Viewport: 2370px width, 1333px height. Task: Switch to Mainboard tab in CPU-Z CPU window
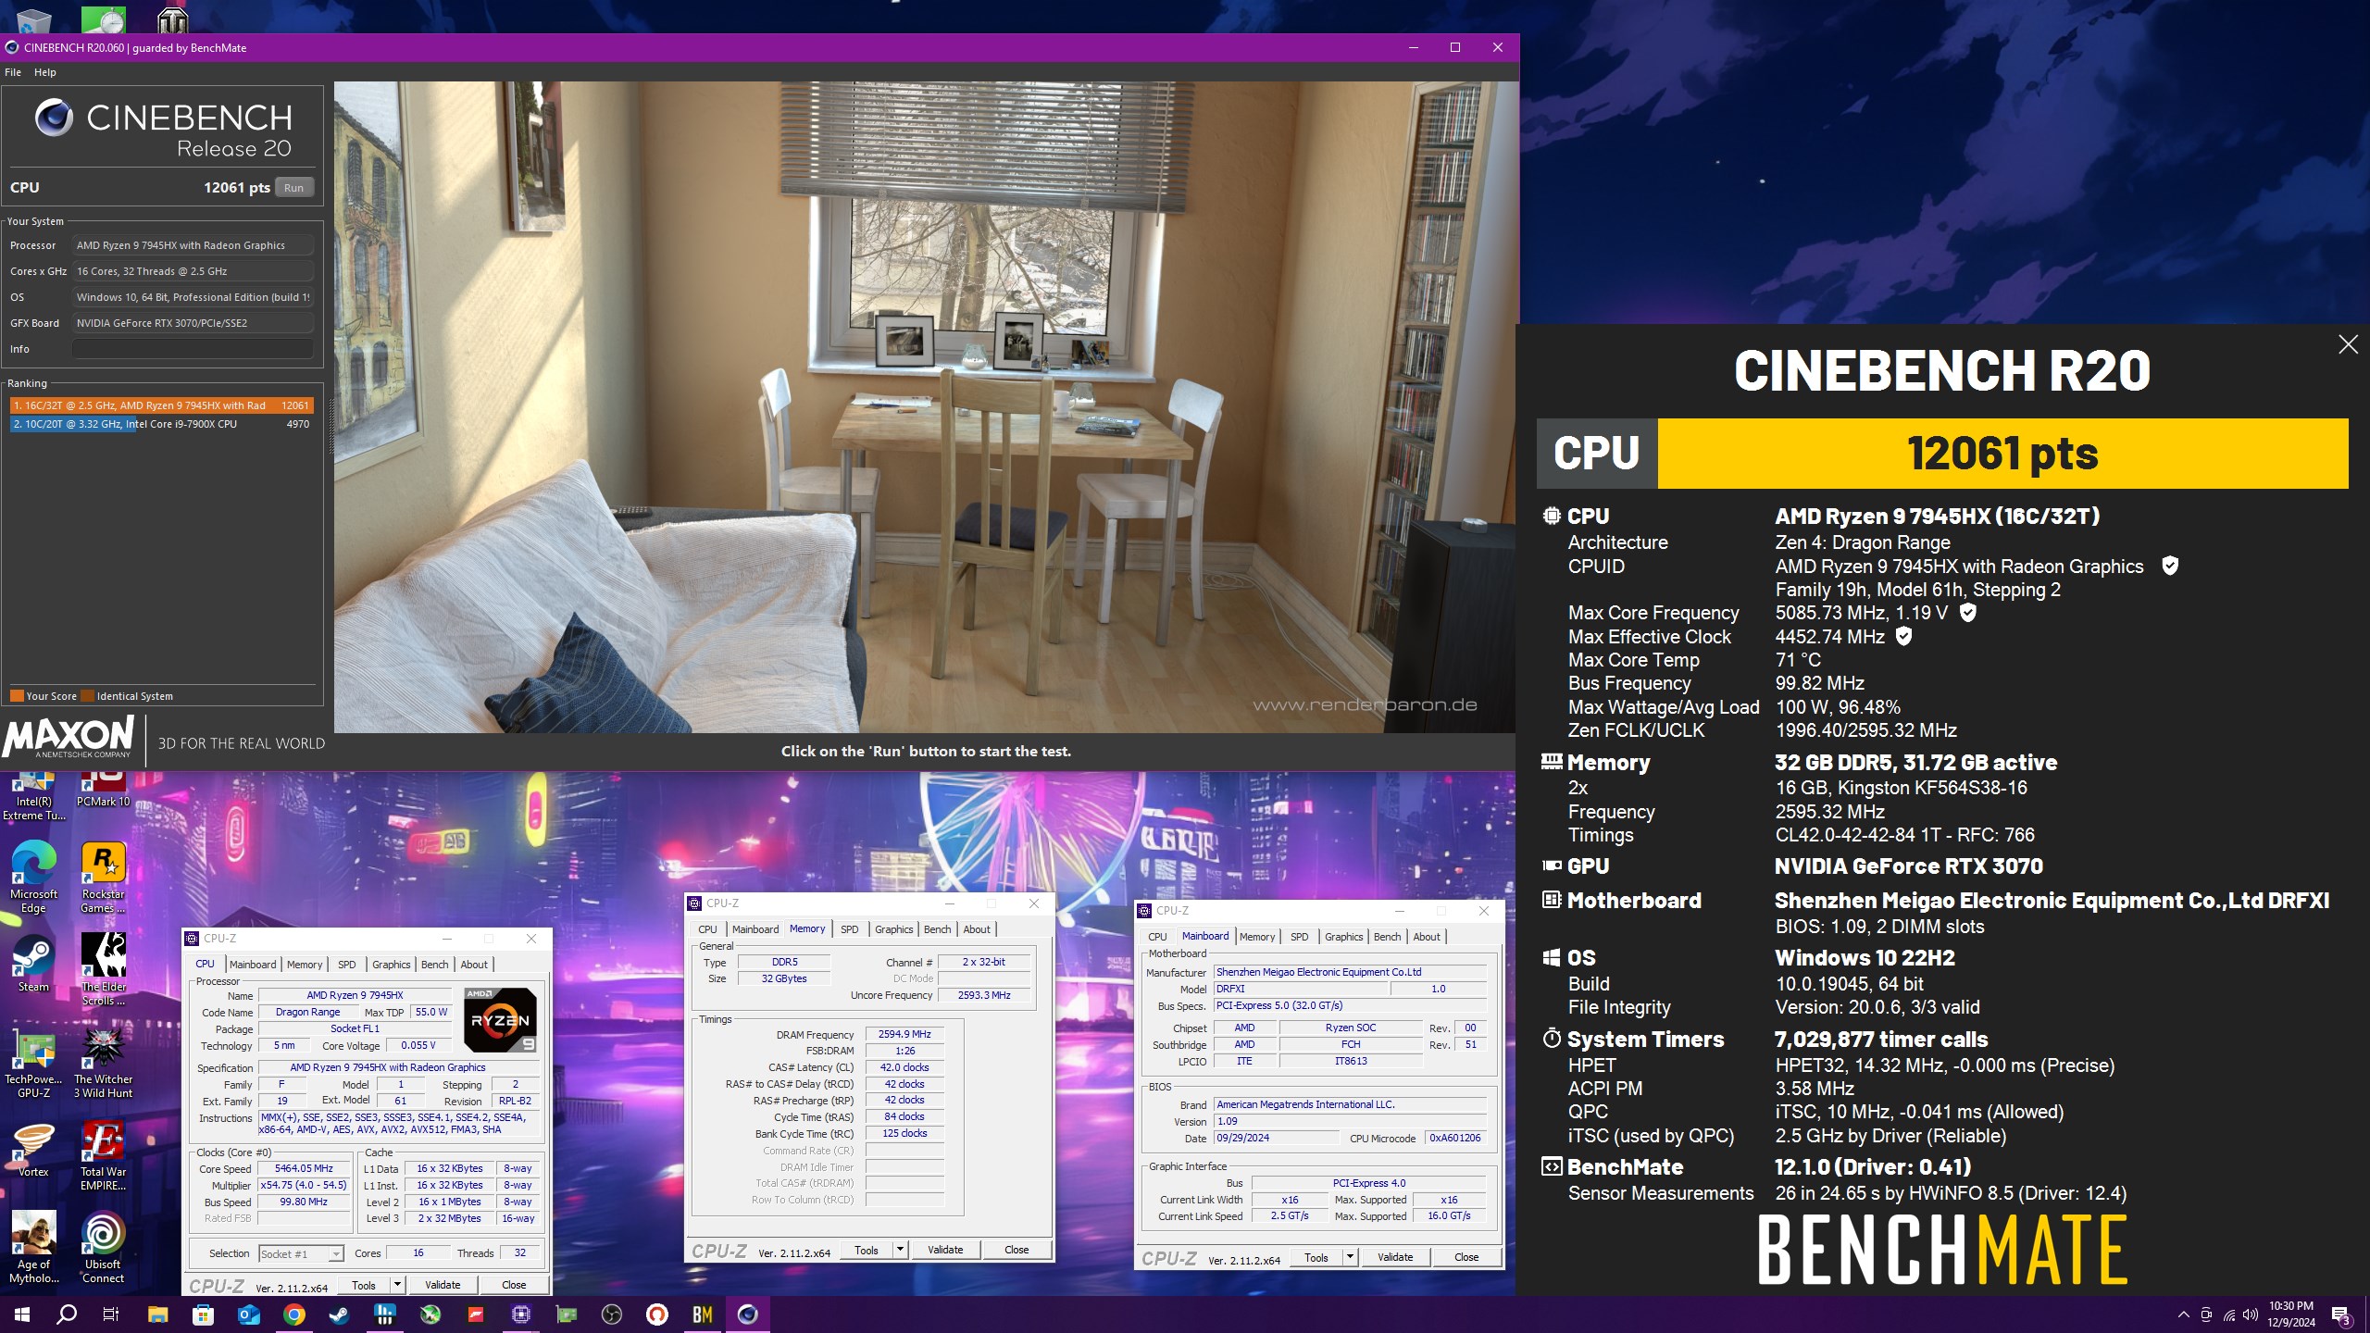[253, 965]
